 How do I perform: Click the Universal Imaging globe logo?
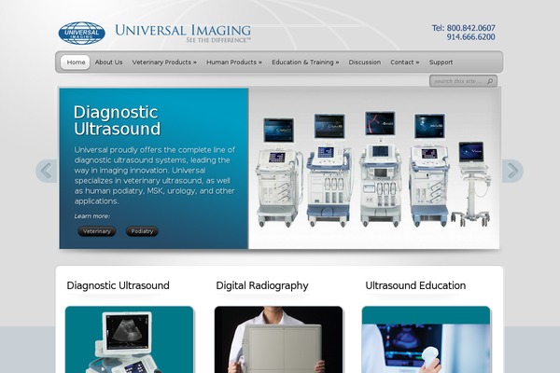(x=82, y=34)
